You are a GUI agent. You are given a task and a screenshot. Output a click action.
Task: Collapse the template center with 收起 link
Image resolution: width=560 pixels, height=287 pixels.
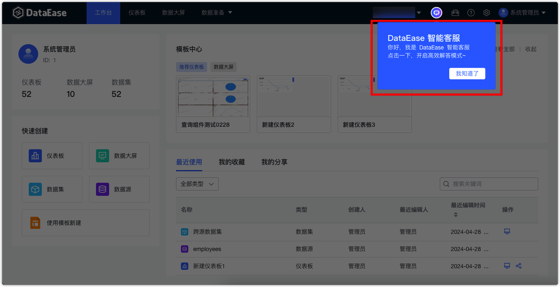(x=530, y=49)
